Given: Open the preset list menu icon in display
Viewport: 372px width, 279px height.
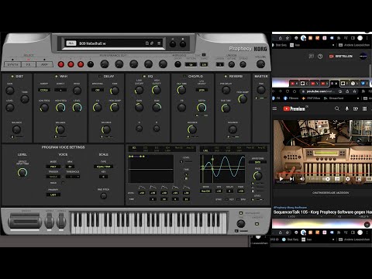Looking at the screenshot, I should (159, 43).
